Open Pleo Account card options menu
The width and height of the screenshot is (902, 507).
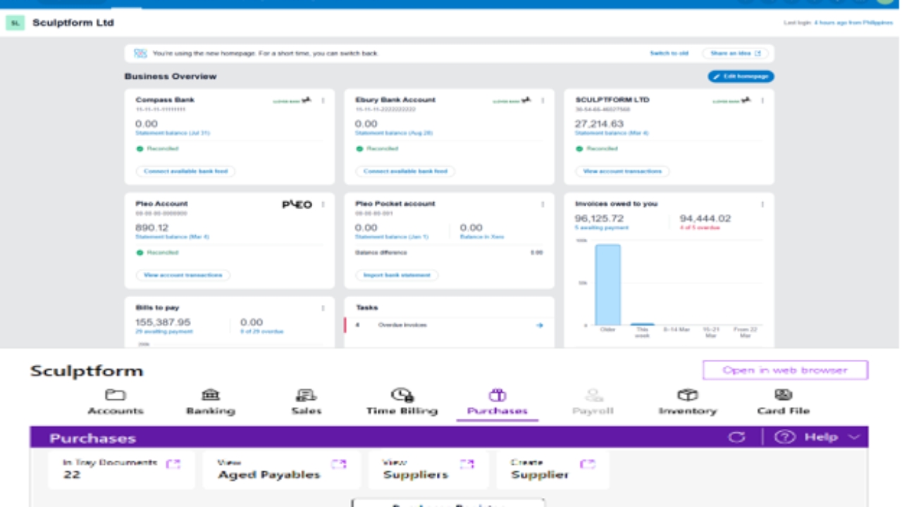pyautogui.click(x=323, y=204)
